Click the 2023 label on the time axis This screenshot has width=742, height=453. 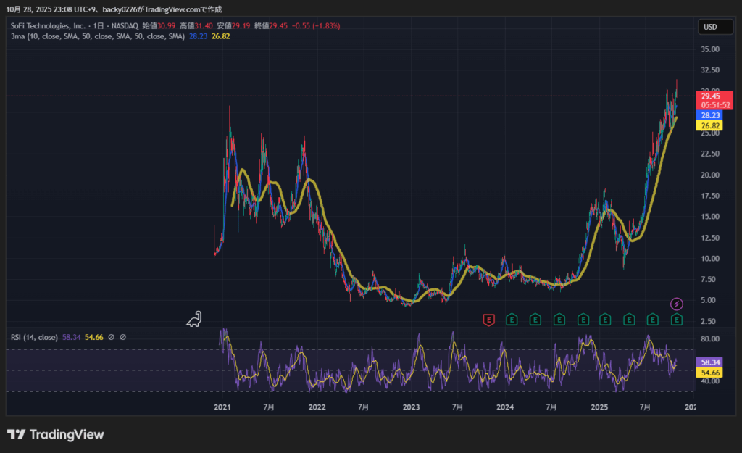pyautogui.click(x=411, y=407)
